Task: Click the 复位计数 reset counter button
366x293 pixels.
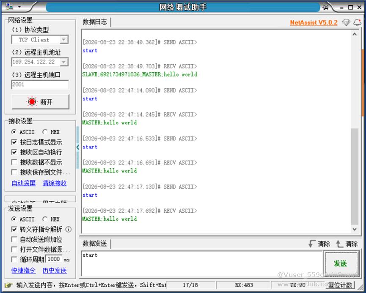Action: pyautogui.click(x=341, y=285)
